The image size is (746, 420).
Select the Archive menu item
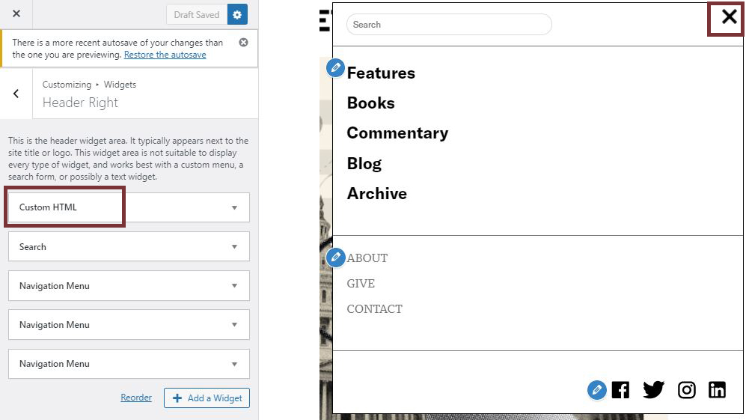pyautogui.click(x=376, y=194)
